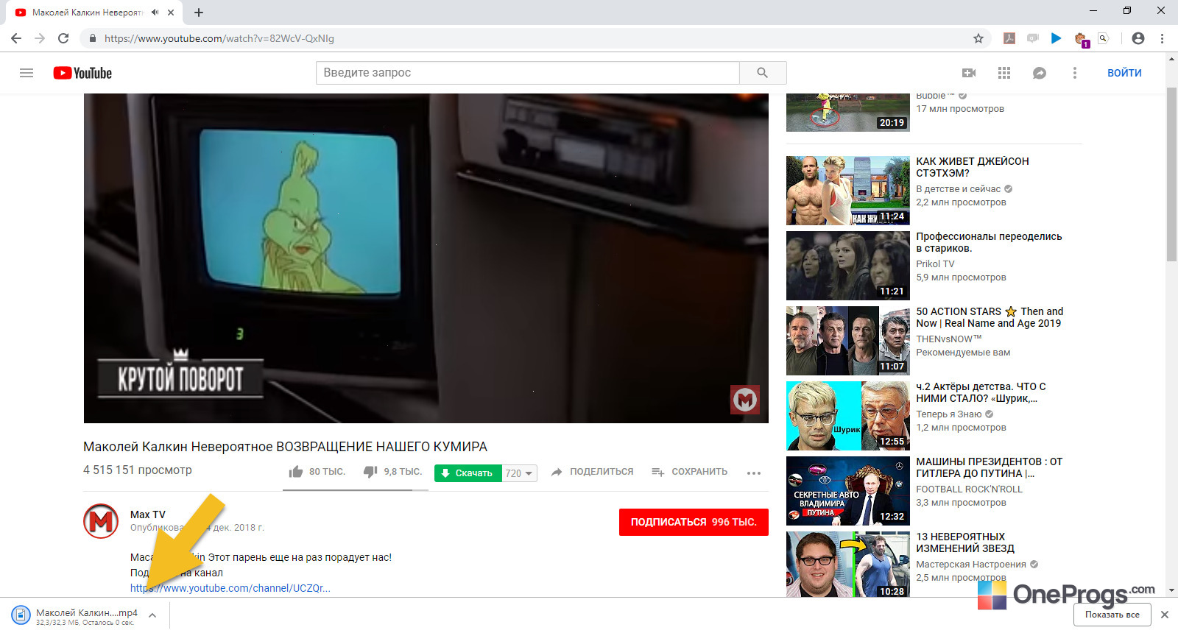Screen dimensions: 1178x633
Task: Like the video with thumbs up
Action: (x=296, y=472)
